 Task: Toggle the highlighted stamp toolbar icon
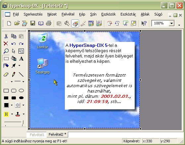pos(75,23)
